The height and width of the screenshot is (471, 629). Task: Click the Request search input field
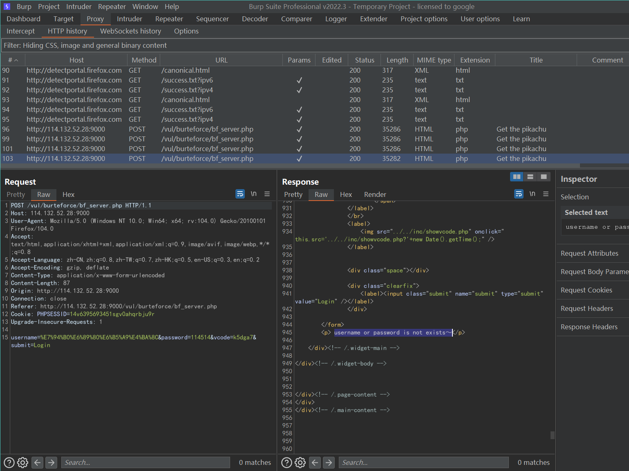tap(146, 462)
